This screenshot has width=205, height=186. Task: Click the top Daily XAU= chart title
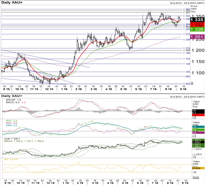pyautogui.click(x=12, y=2)
